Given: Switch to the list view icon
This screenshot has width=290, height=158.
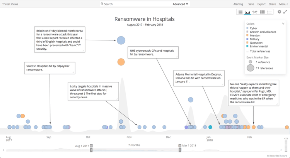Looking at the screenshot, I should point(240,12).
